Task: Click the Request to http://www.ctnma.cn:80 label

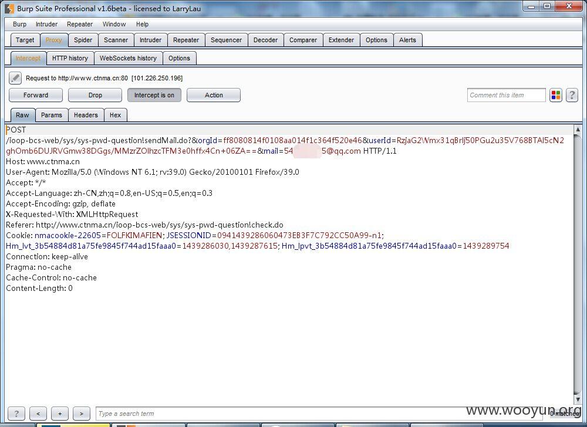Action: (x=104, y=78)
